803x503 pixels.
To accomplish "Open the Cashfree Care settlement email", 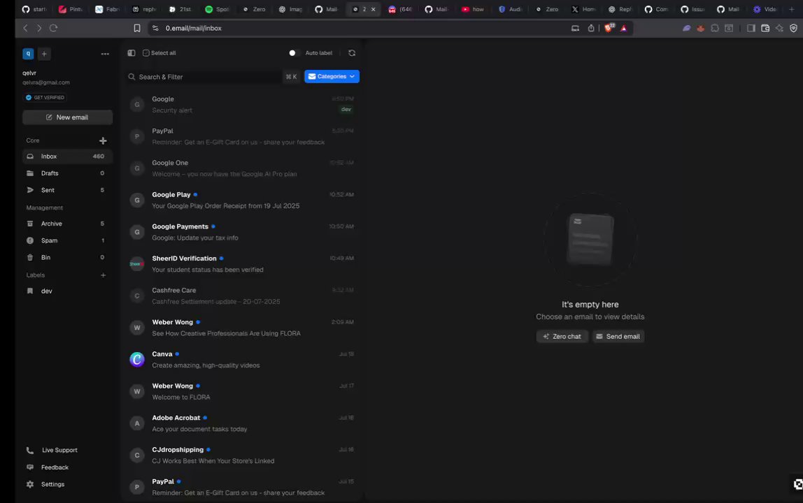I will tap(241, 296).
